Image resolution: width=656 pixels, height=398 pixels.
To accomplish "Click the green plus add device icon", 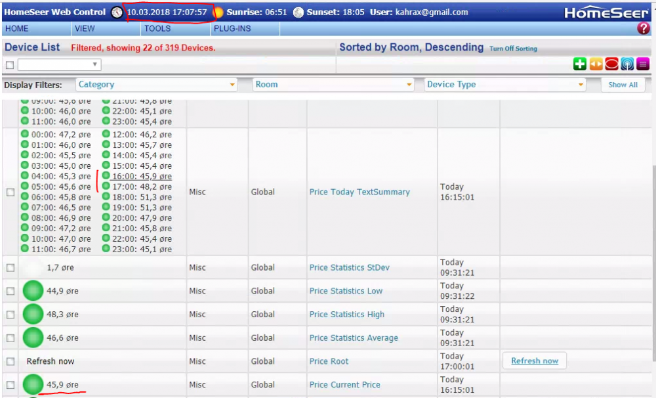I will point(579,64).
